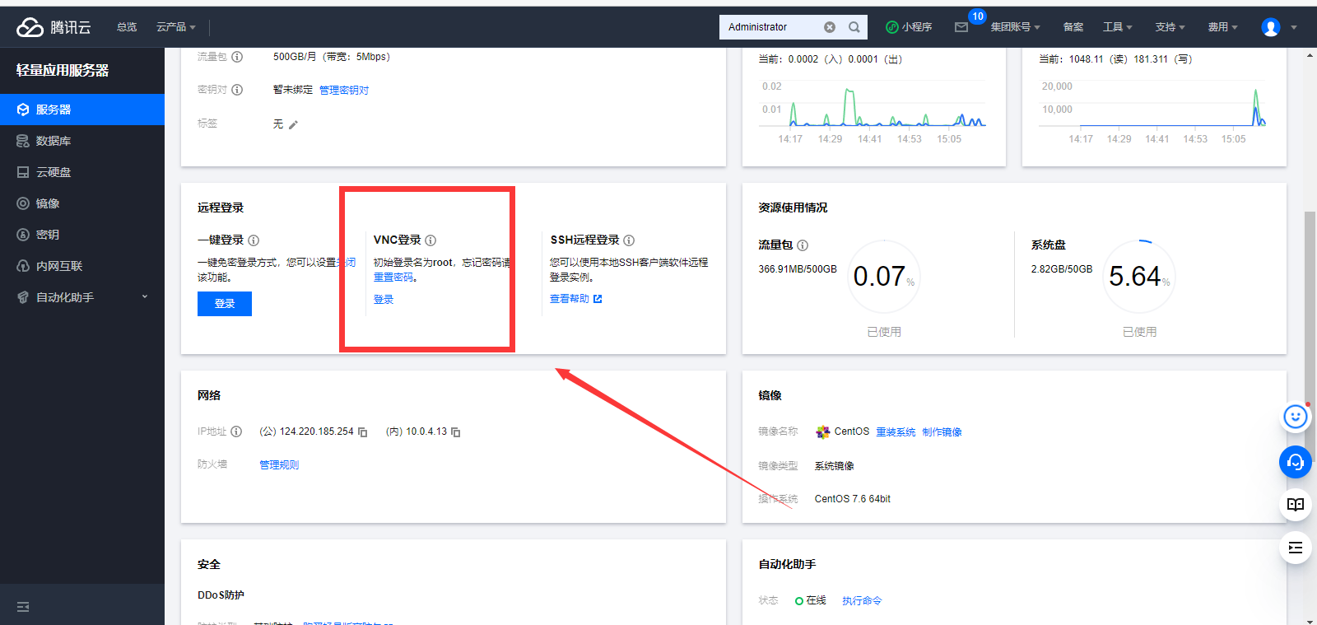Image resolution: width=1317 pixels, height=625 pixels.
Task: Collapse the sidebar with bottom icon
Action: pyautogui.click(x=23, y=607)
